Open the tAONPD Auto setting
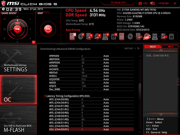The height and width of the screenshot is (135, 180). 106,69
